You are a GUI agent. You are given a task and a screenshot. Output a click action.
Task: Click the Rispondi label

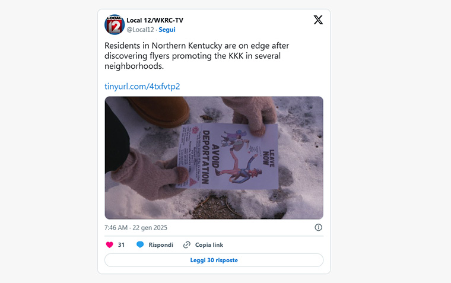(161, 245)
